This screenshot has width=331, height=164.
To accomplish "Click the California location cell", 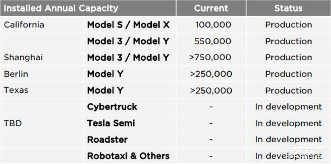I will tap(24, 25).
